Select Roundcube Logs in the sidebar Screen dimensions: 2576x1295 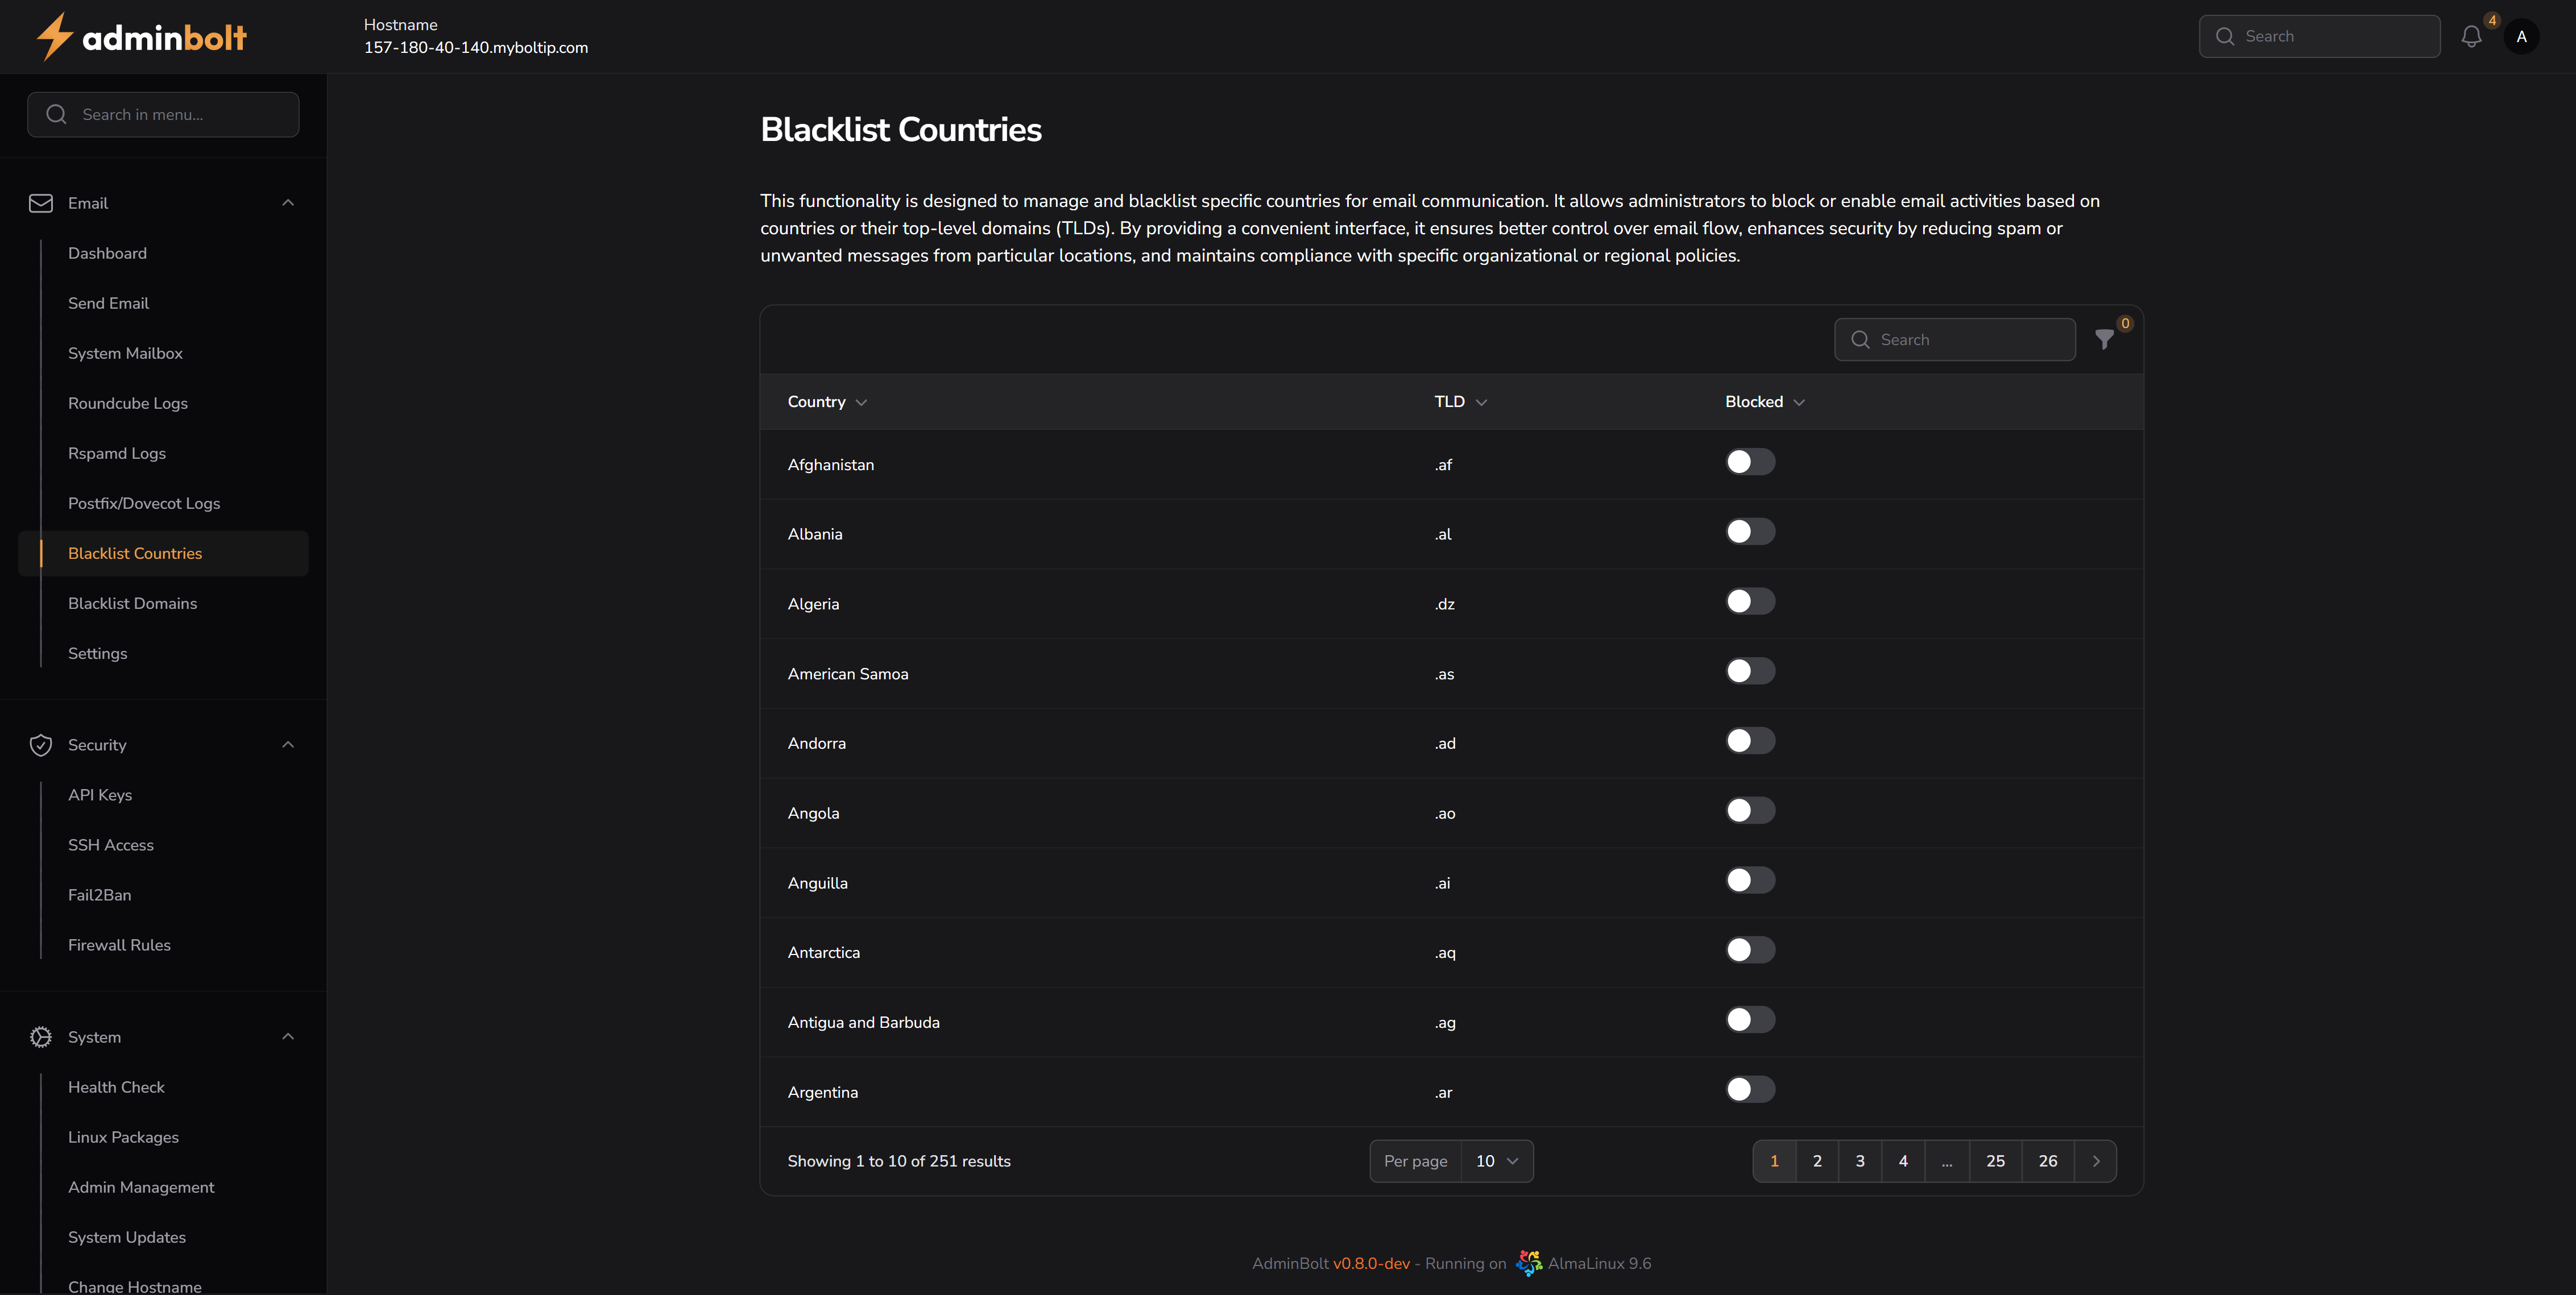coord(128,403)
